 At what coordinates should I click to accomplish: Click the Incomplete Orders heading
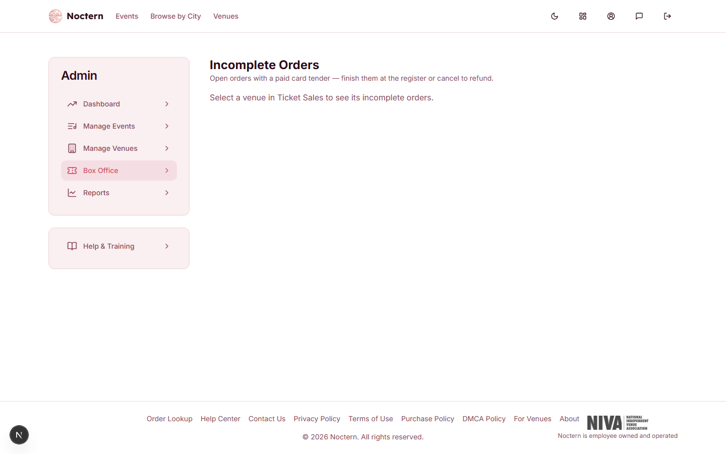(264, 65)
